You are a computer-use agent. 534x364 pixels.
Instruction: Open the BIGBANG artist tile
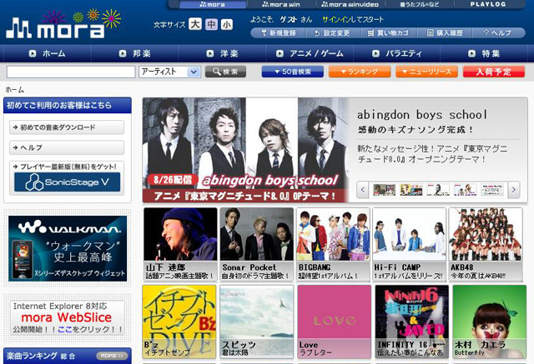(333, 244)
